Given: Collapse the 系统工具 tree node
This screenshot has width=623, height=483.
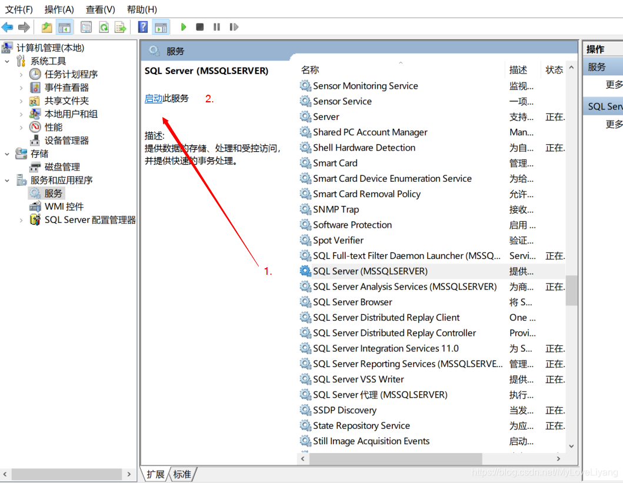Looking at the screenshot, I should click(x=7, y=61).
